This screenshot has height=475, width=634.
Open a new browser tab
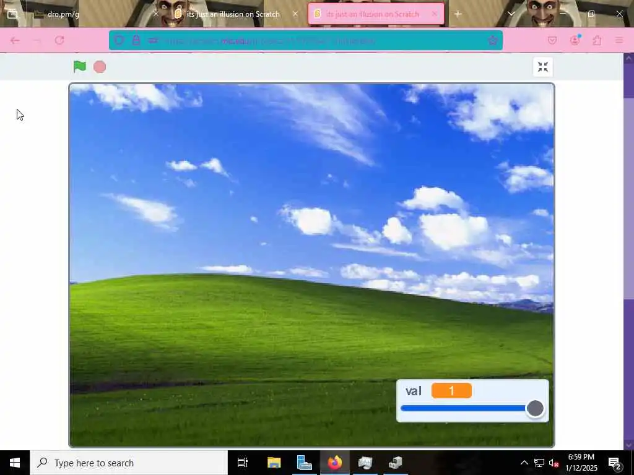click(x=458, y=14)
